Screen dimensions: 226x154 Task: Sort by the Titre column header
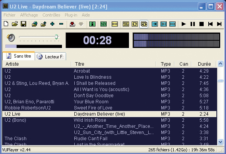[x=114, y=64]
